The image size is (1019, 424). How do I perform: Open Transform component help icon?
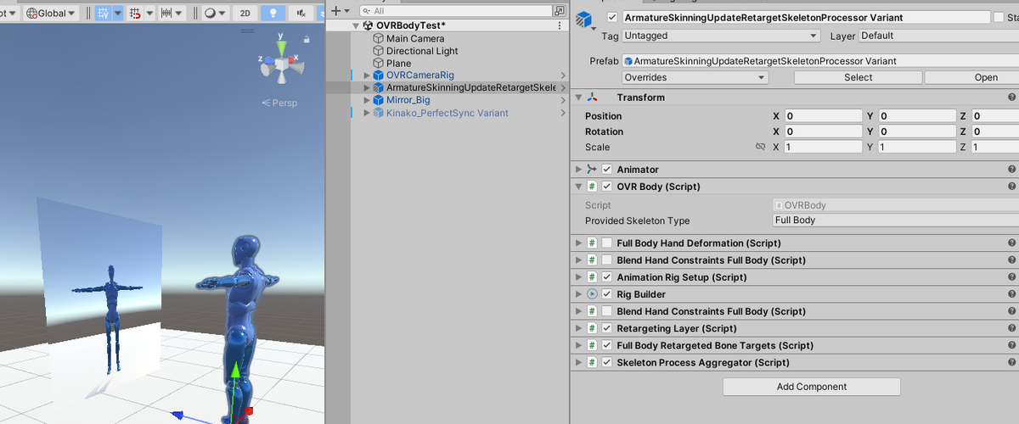[x=1011, y=98]
